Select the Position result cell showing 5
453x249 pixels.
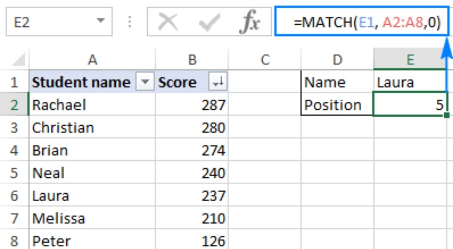tap(410, 105)
